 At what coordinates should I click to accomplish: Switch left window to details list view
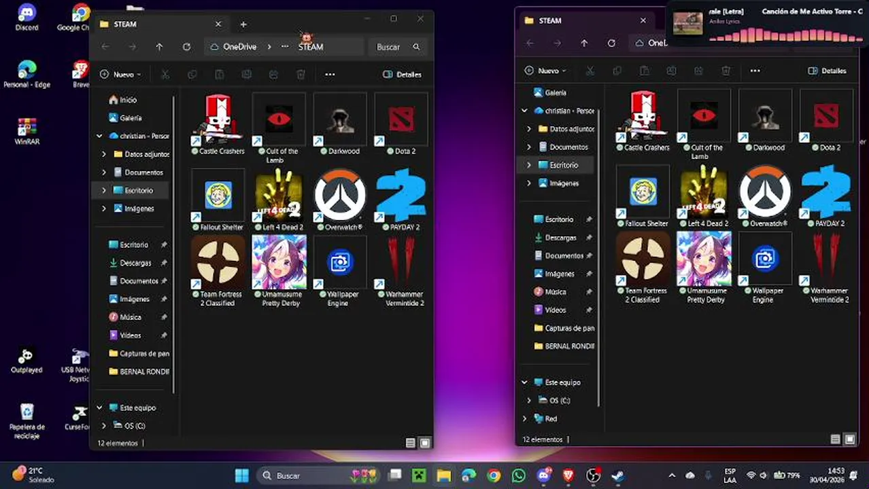pos(410,443)
